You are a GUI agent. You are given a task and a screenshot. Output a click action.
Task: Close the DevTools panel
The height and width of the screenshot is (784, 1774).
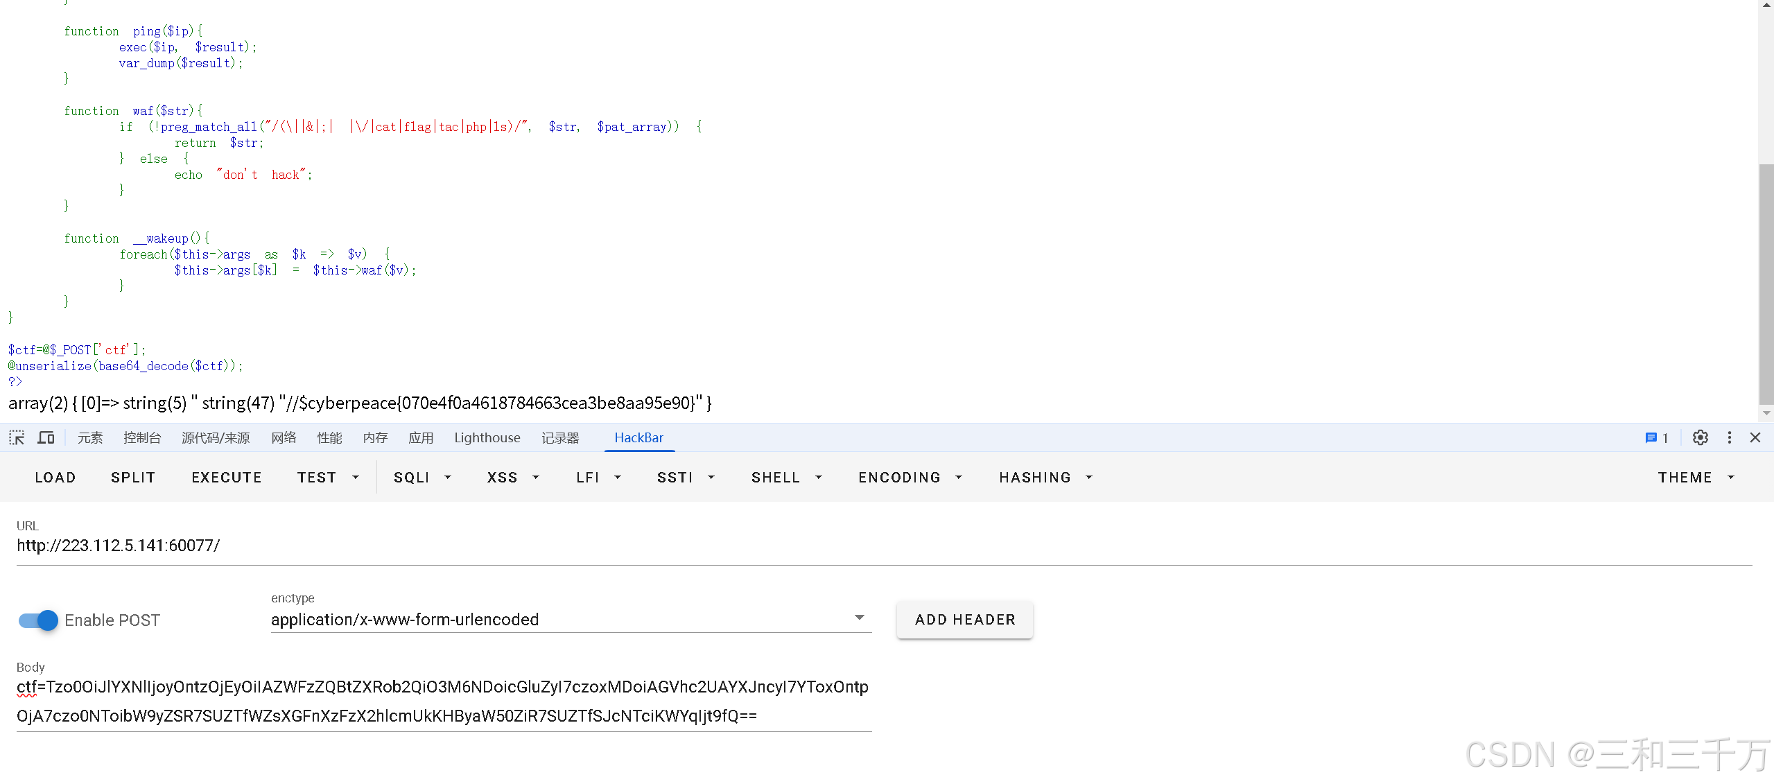pyautogui.click(x=1755, y=437)
